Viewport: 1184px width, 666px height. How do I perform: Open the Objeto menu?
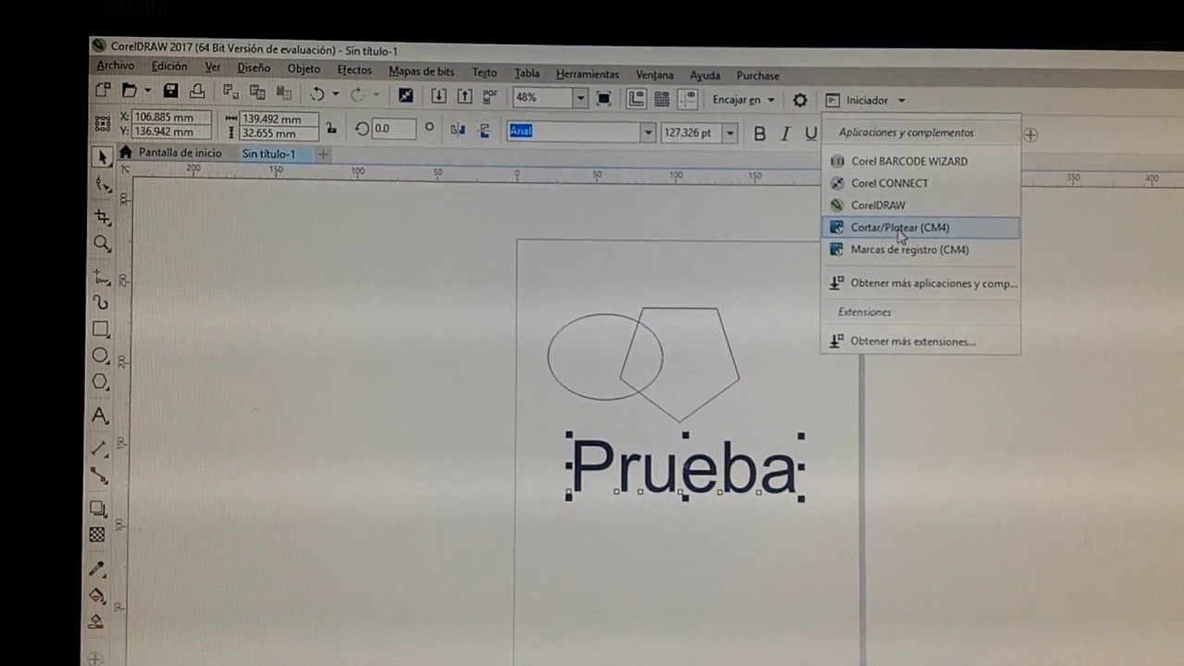click(303, 69)
